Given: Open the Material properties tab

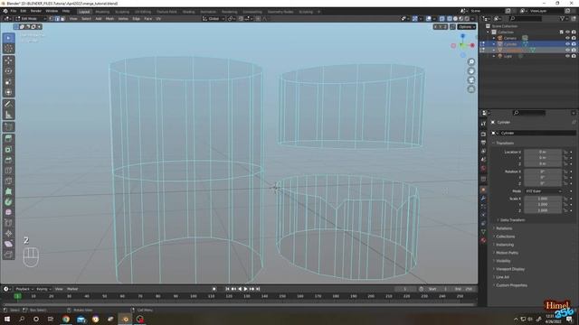Looking at the screenshot, I should [483, 240].
